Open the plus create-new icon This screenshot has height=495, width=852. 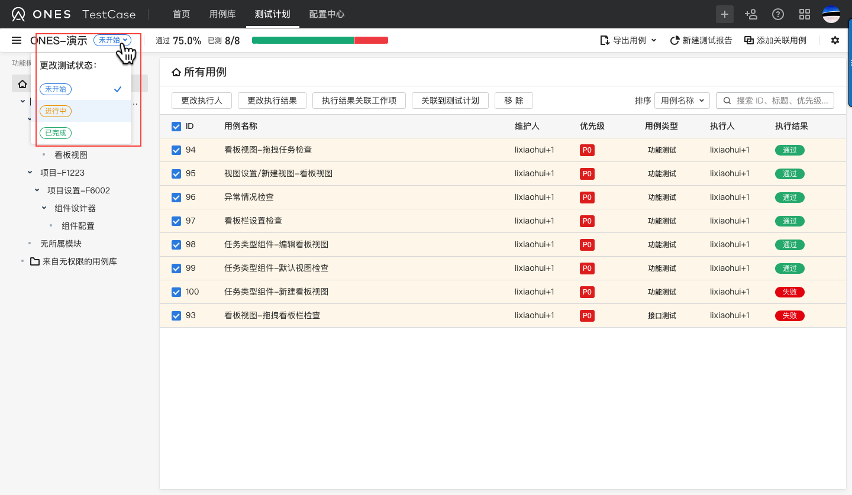[x=725, y=14]
